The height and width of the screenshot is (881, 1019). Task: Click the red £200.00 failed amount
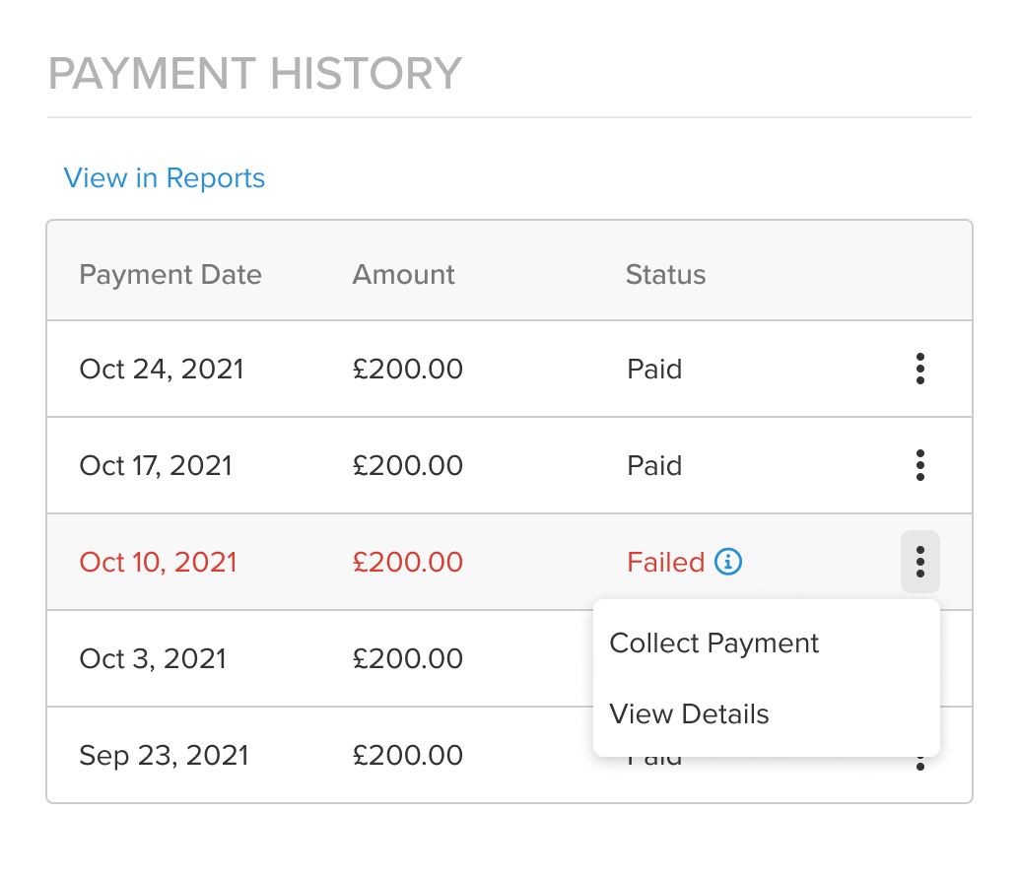tap(408, 562)
